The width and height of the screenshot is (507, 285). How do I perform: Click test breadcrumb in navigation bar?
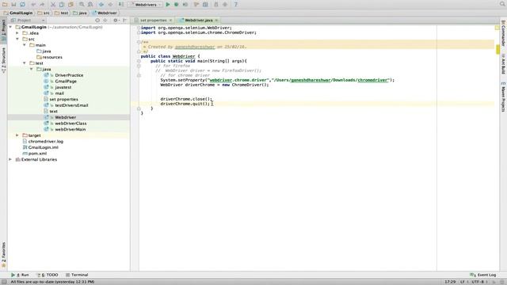point(62,13)
